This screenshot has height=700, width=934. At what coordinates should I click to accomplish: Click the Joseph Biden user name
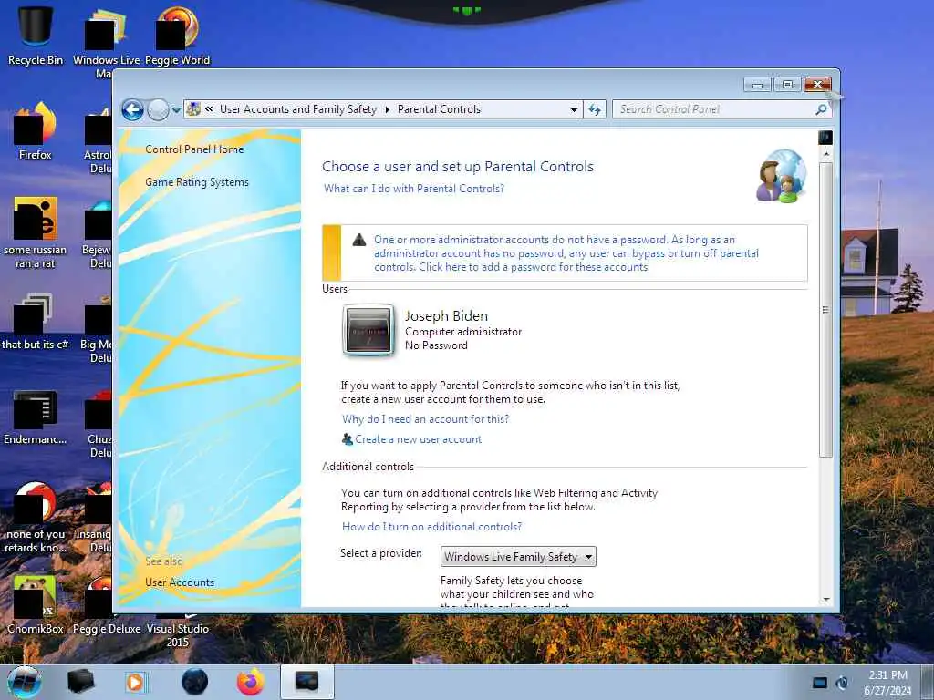(446, 316)
